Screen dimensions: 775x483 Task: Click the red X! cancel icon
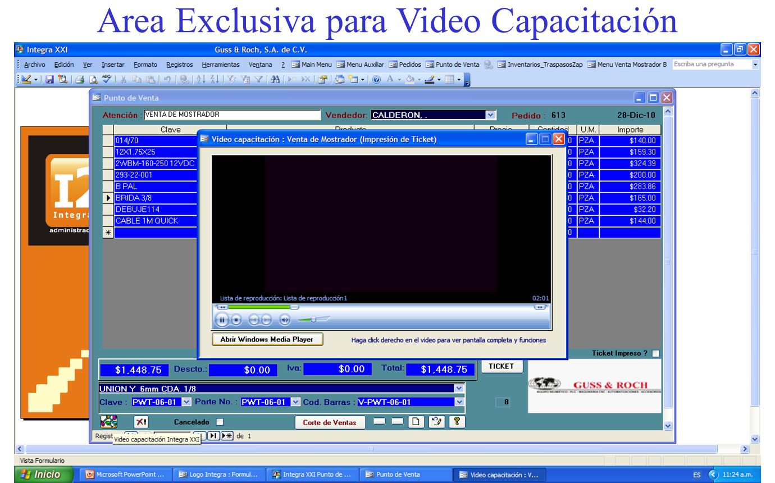[x=141, y=422]
